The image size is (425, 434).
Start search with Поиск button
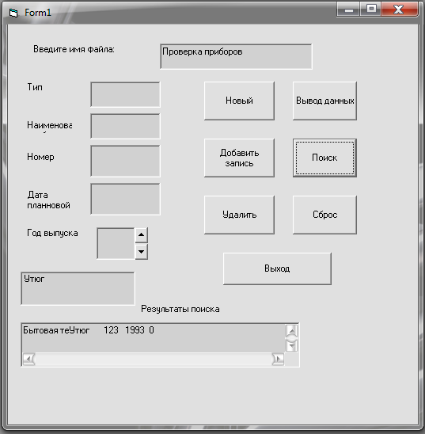324,158
